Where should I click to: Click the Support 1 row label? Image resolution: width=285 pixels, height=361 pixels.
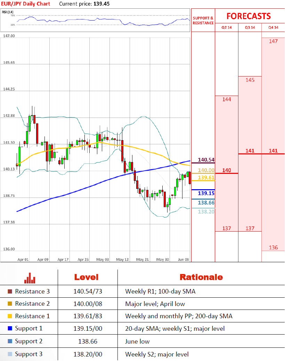pyautogui.click(x=29, y=329)
